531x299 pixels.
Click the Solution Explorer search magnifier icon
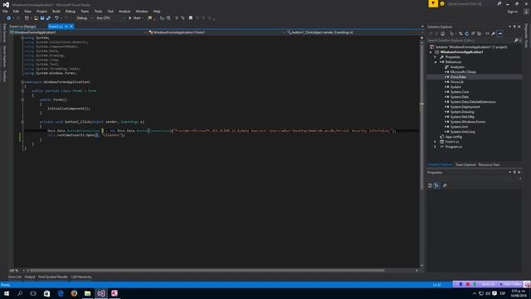click(x=516, y=41)
